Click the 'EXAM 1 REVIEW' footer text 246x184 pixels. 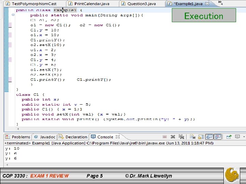click(x=50, y=176)
